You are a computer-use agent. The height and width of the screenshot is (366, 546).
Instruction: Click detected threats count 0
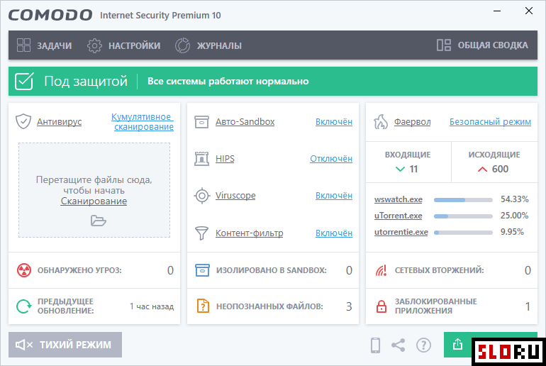170,270
